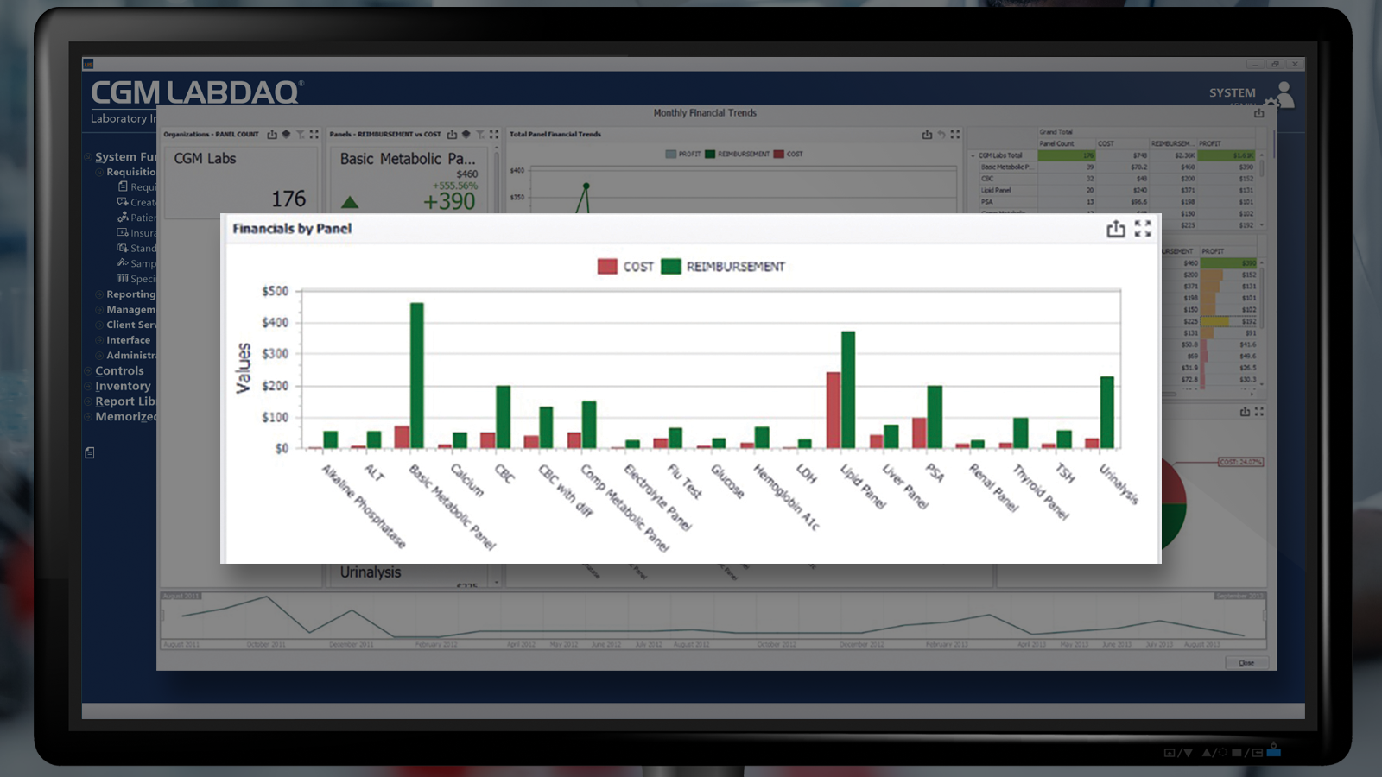This screenshot has height=777, width=1382.
Task: Expand the Reporting tree node
Action: tap(99, 294)
